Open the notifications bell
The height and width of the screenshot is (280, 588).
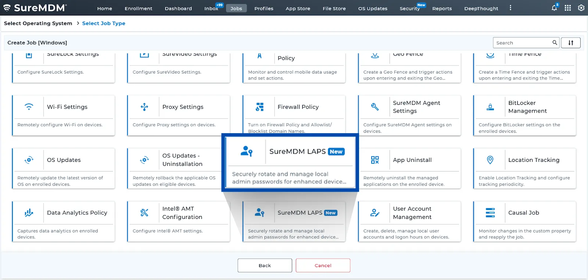coord(555,8)
